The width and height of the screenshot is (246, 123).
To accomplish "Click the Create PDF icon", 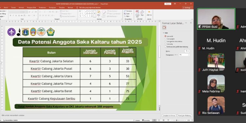I will (x=137, y=14).
